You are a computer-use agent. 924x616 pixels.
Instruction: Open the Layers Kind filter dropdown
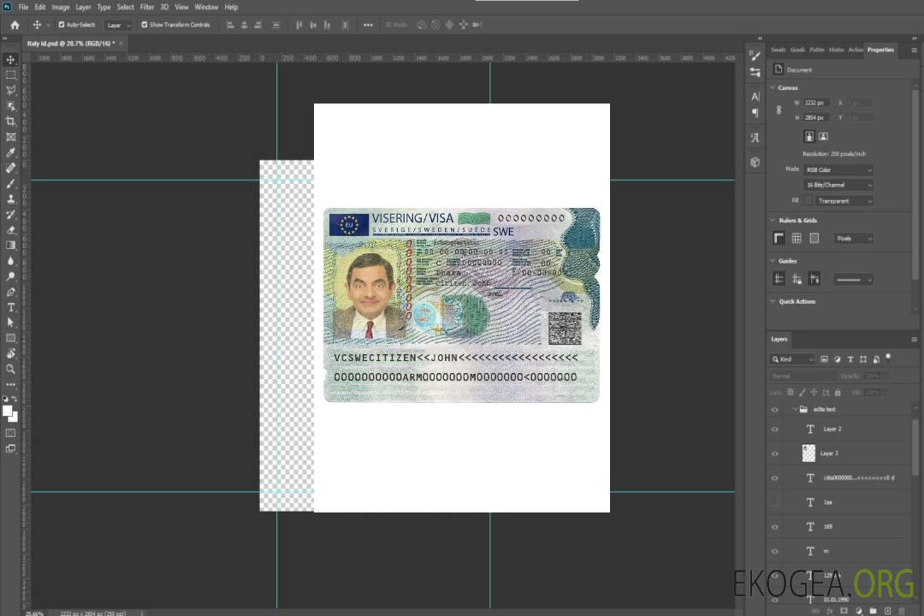(792, 359)
